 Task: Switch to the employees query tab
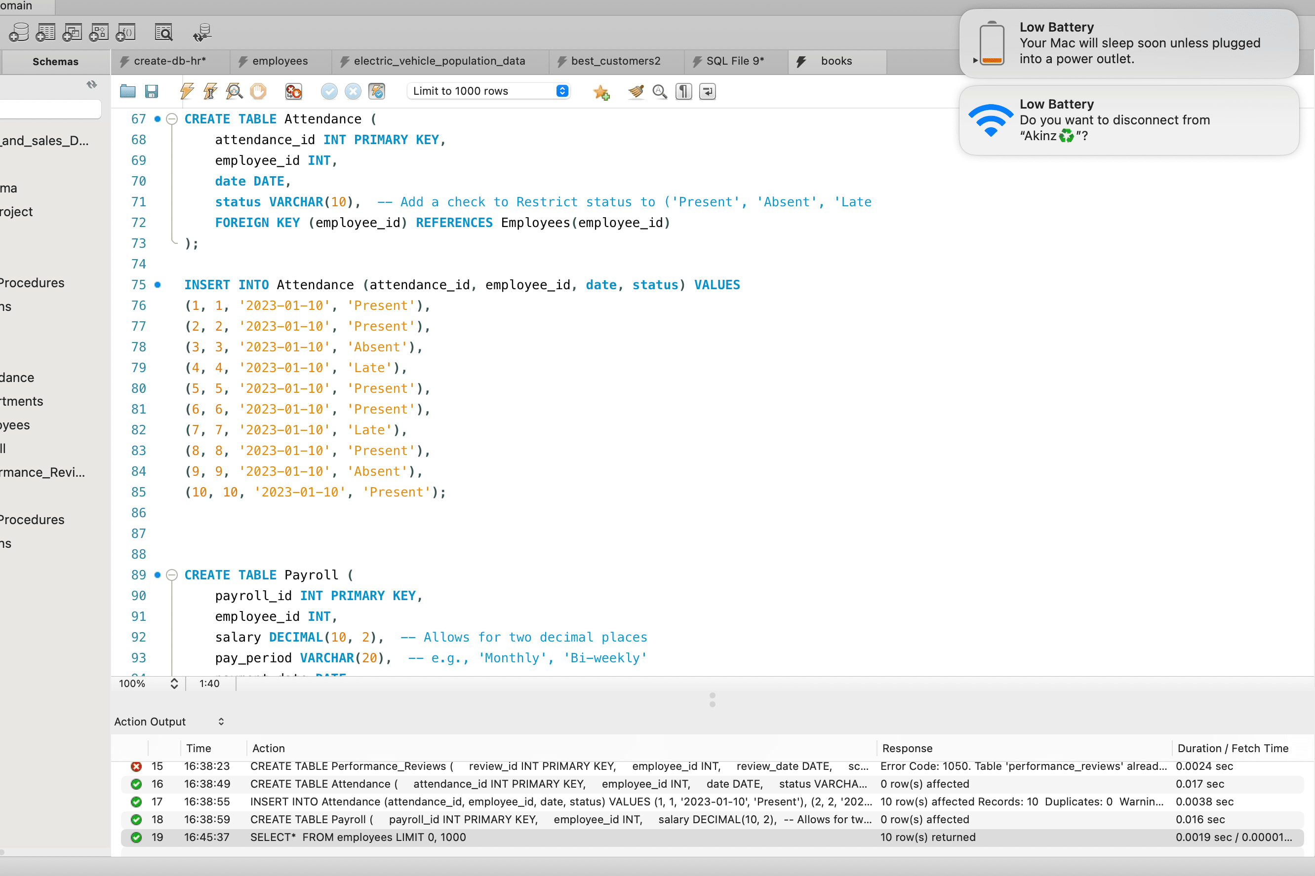[x=279, y=61]
